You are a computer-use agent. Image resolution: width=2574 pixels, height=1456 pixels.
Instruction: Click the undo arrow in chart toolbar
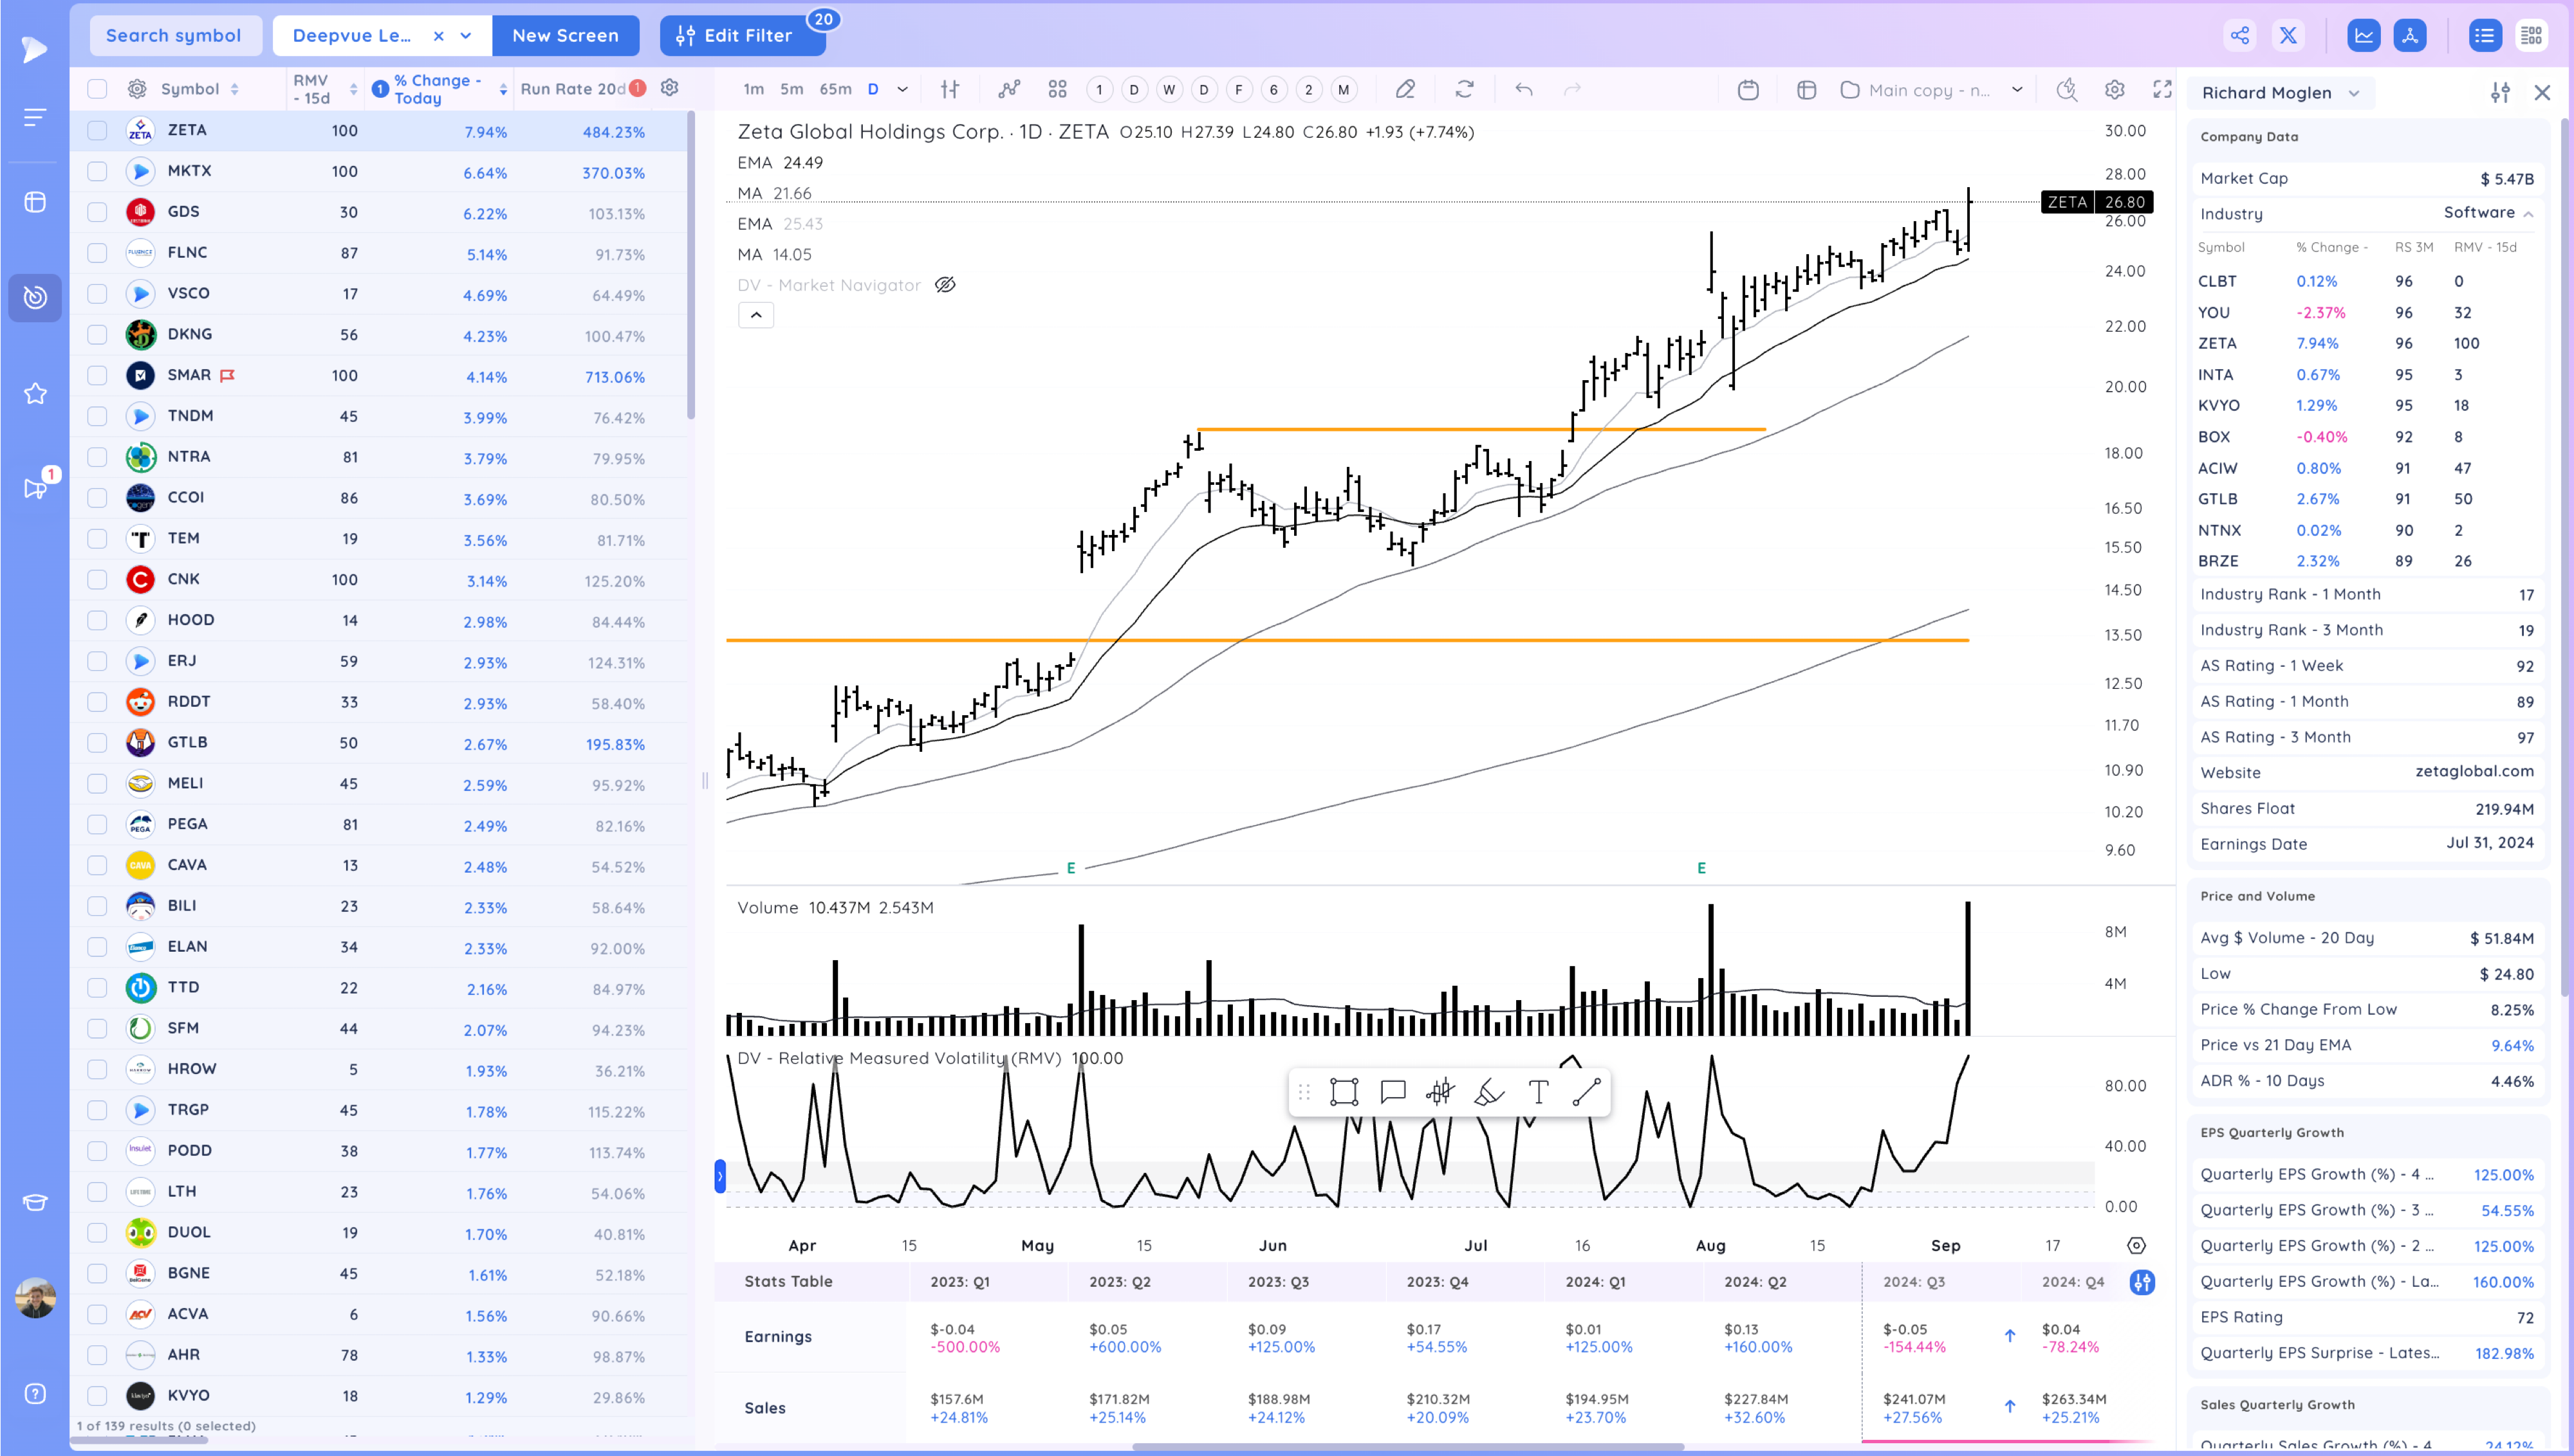pos(1524,89)
